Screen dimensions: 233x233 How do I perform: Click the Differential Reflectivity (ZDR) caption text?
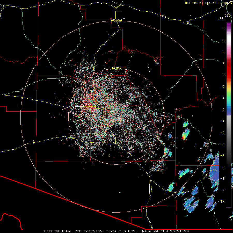pyautogui.click(x=116, y=231)
